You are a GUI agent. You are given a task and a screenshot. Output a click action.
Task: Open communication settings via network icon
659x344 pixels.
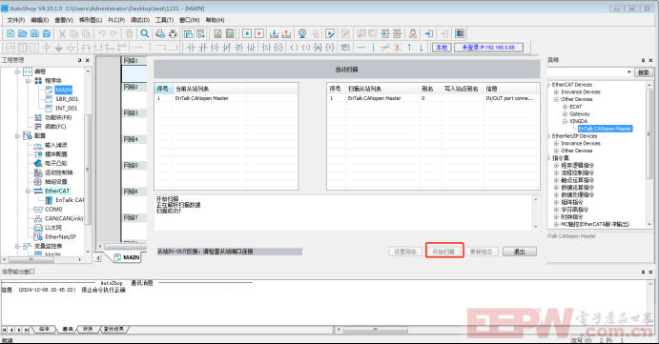pos(413,33)
